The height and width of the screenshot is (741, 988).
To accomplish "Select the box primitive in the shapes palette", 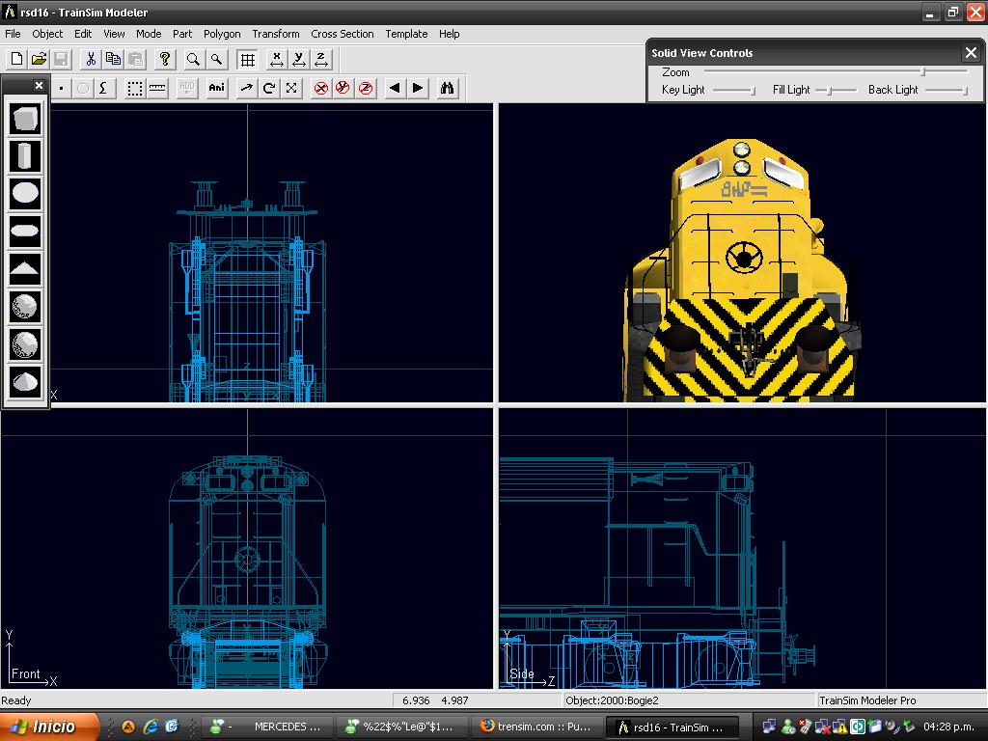I will [x=25, y=119].
